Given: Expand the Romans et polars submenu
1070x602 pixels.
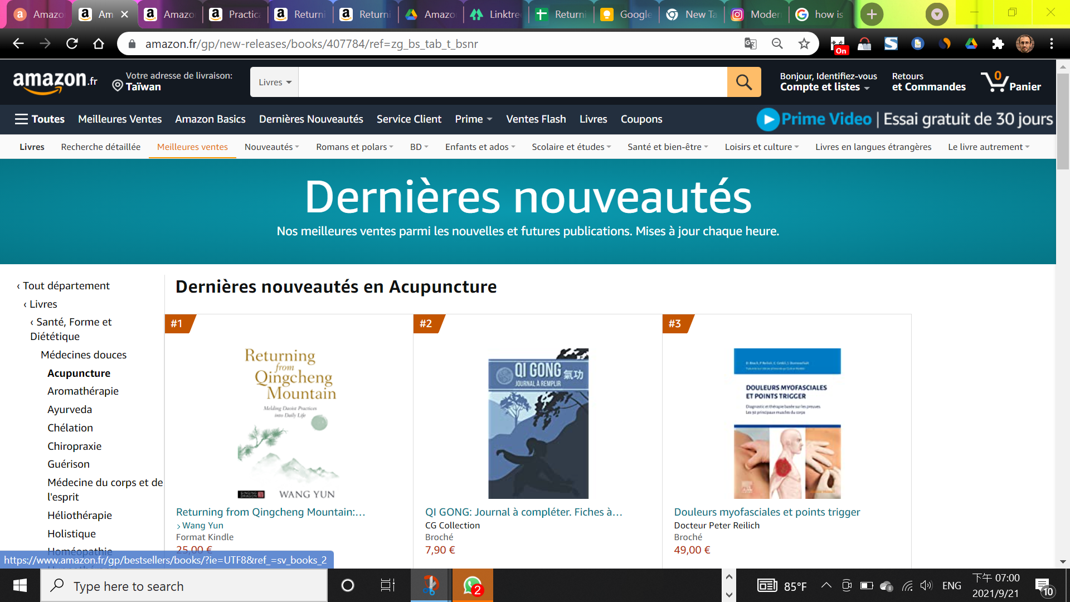Looking at the screenshot, I should [x=355, y=147].
